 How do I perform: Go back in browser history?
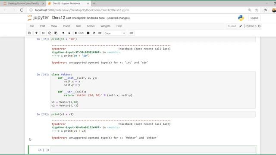click(x=5, y=10)
